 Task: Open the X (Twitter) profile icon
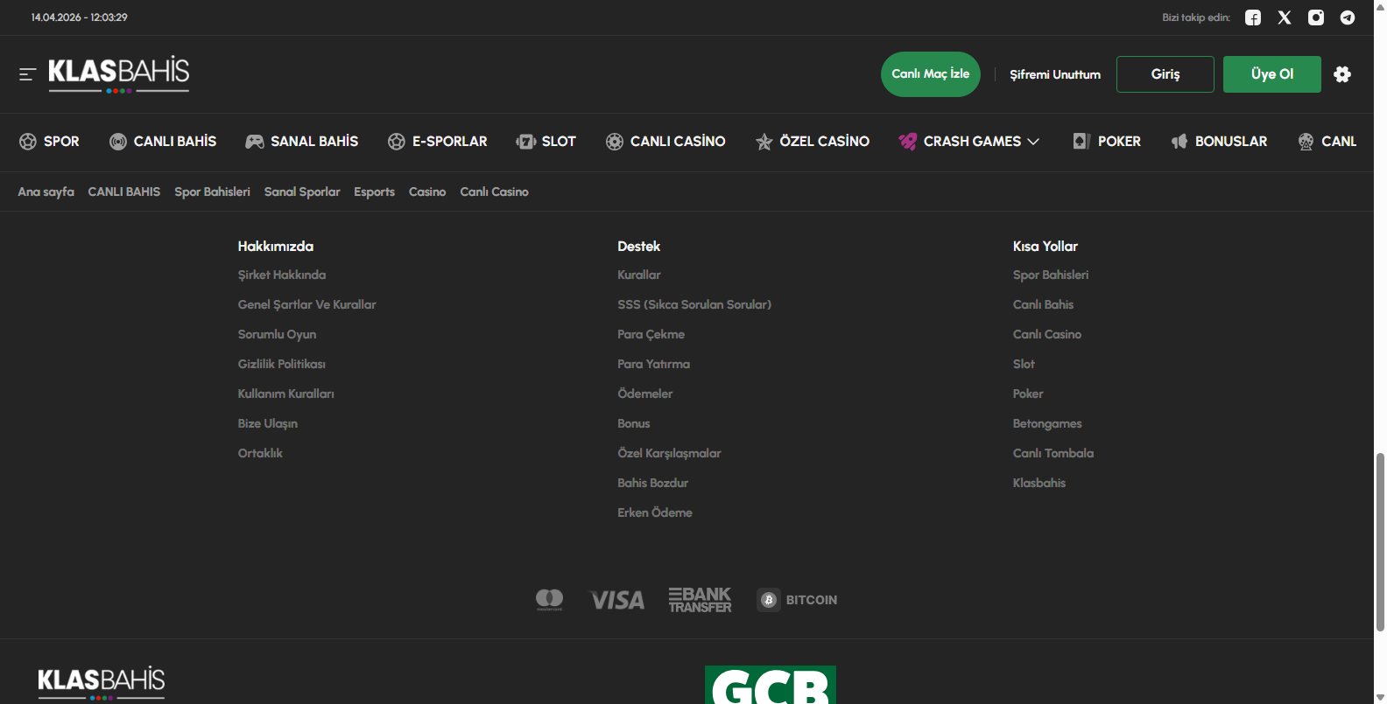click(1285, 17)
